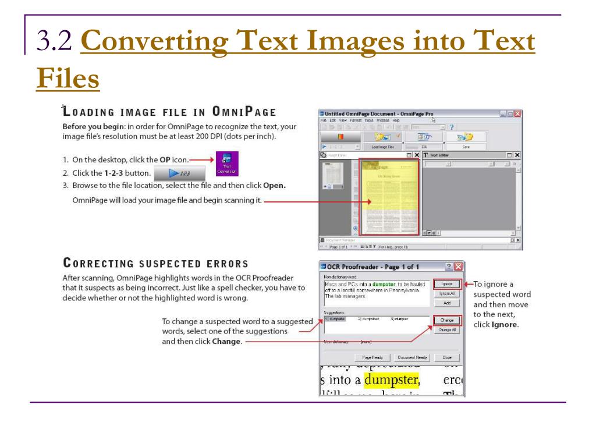The image size is (596, 447).
Task: Click the Done button in OCR Proofreader
Action: (x=447, y=358)
